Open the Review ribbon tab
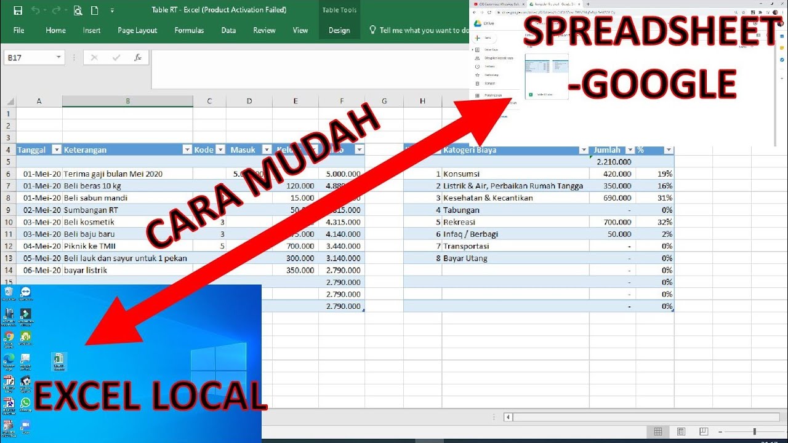Screen dimensions: 788x443 [264, 30]
